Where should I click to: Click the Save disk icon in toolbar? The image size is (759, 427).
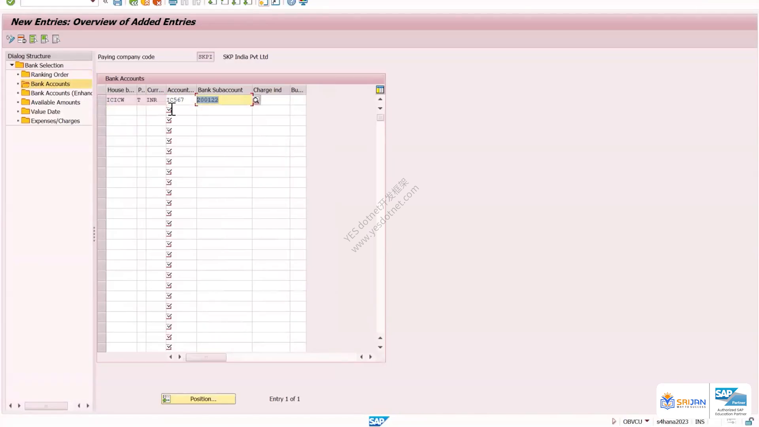pyautogui.click(x=117, y=2)
